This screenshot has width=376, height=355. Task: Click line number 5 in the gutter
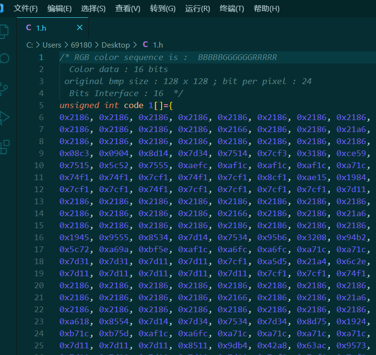pyautogui.click(x=41, y=105)
